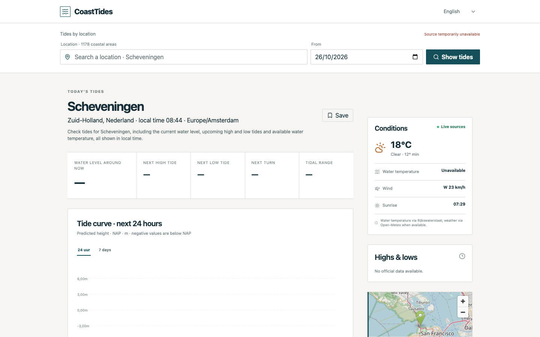Save Scheveningen with the Save button
The height and width of the screenshot is (337, 540).
(337, 115)
